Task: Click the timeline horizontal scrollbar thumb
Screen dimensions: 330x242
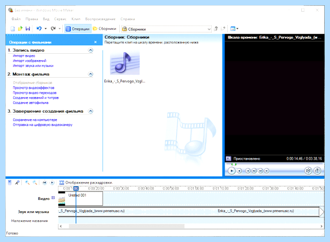Action: [x=127, y=226]
